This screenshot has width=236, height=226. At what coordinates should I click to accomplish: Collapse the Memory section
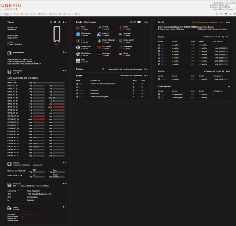point(66,163)
